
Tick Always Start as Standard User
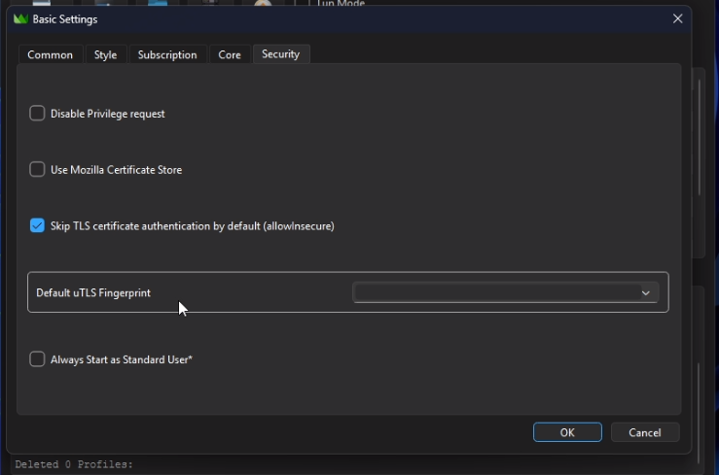point(38,359)
